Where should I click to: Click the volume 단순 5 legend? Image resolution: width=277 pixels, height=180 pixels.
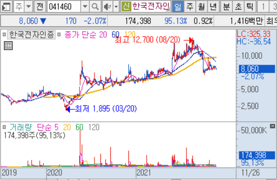pos(48,127)
